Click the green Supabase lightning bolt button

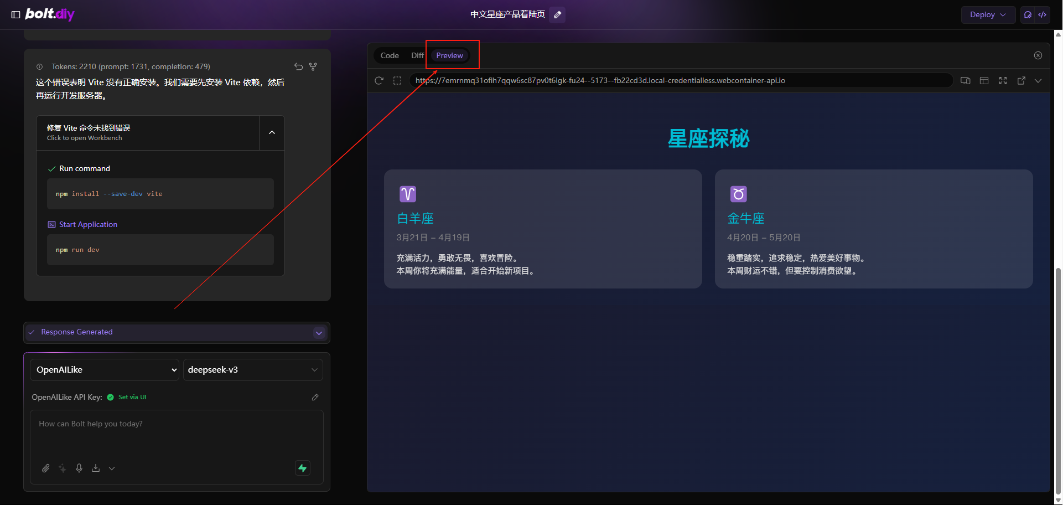[x=303, y=468]
